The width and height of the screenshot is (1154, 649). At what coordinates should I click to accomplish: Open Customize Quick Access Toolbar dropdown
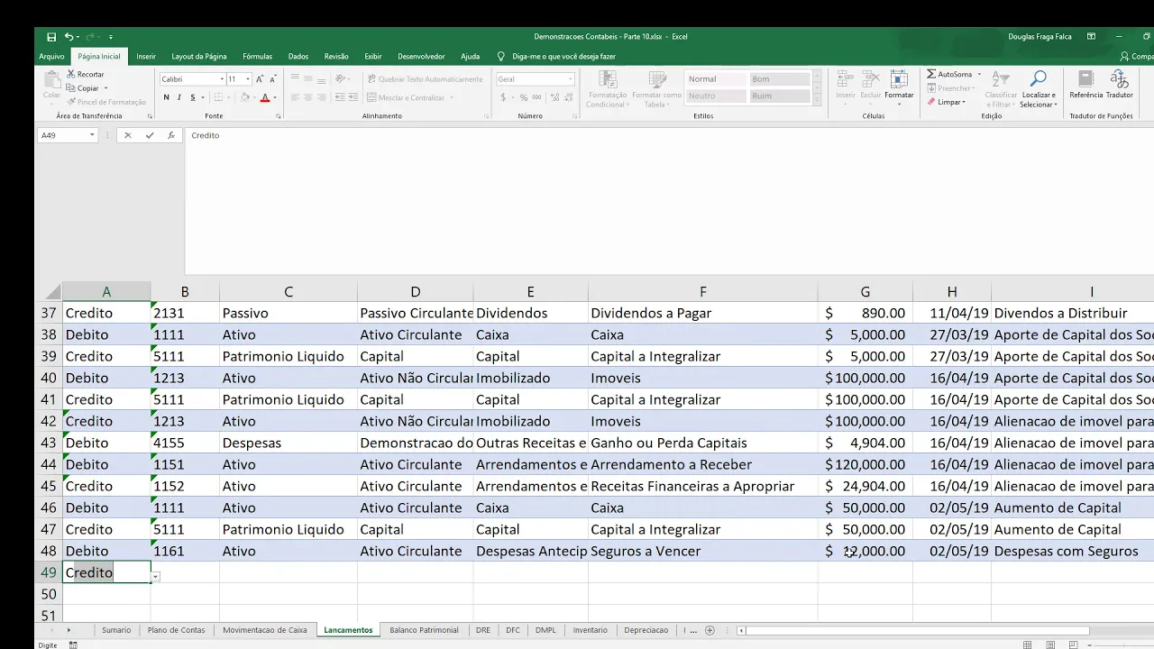click(x=111, y=37)
